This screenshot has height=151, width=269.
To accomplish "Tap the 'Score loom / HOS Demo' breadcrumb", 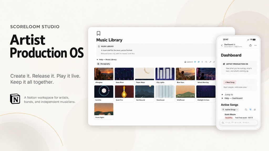I will pos(233,47).
